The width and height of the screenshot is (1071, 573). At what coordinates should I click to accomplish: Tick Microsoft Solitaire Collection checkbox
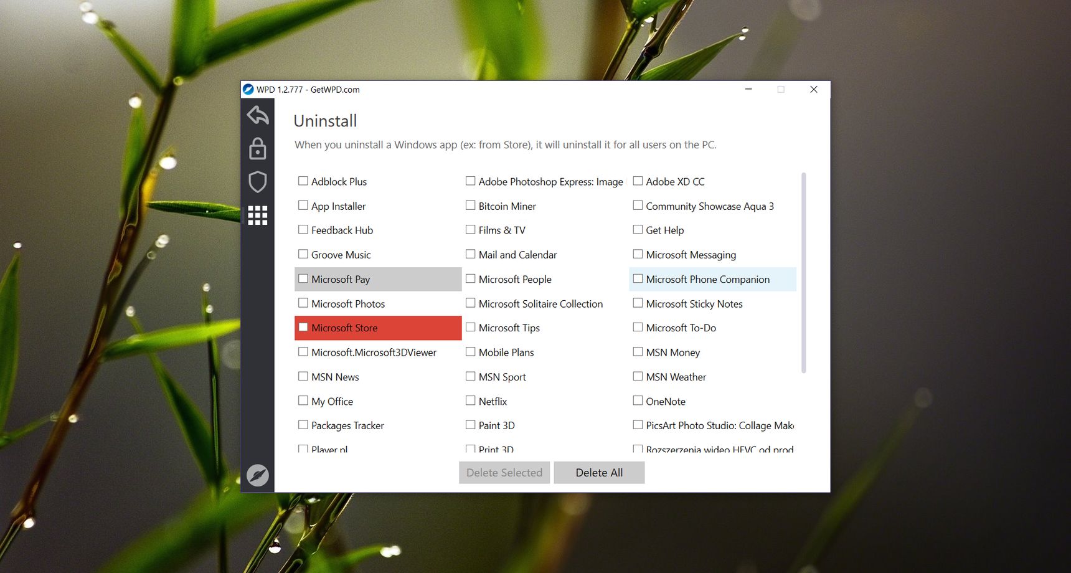471,303
